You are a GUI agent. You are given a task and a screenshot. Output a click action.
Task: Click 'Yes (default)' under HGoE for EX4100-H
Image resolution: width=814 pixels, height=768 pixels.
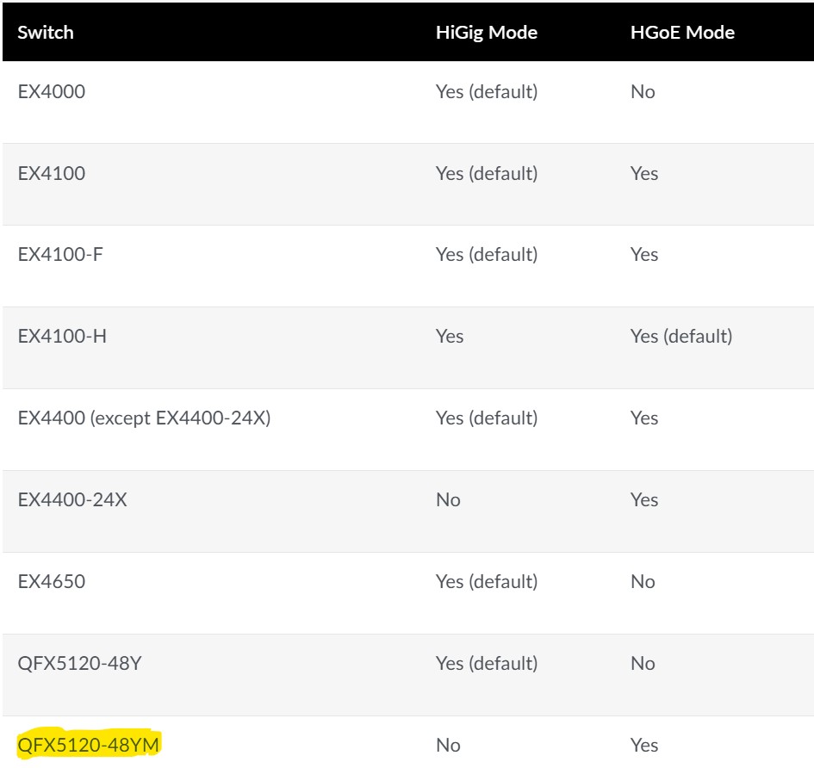click(680, 336)
